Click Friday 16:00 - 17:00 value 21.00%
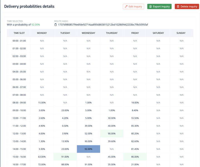This screenshot has width=200, height=167. [x=135, y=164]
